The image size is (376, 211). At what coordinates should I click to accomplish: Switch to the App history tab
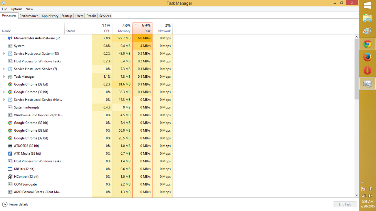pos(50,16)
